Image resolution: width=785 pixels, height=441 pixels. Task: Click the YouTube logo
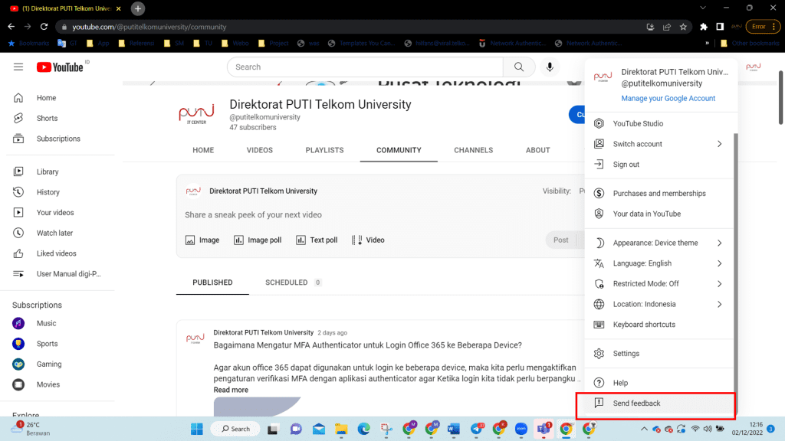(x=60, y=67)
